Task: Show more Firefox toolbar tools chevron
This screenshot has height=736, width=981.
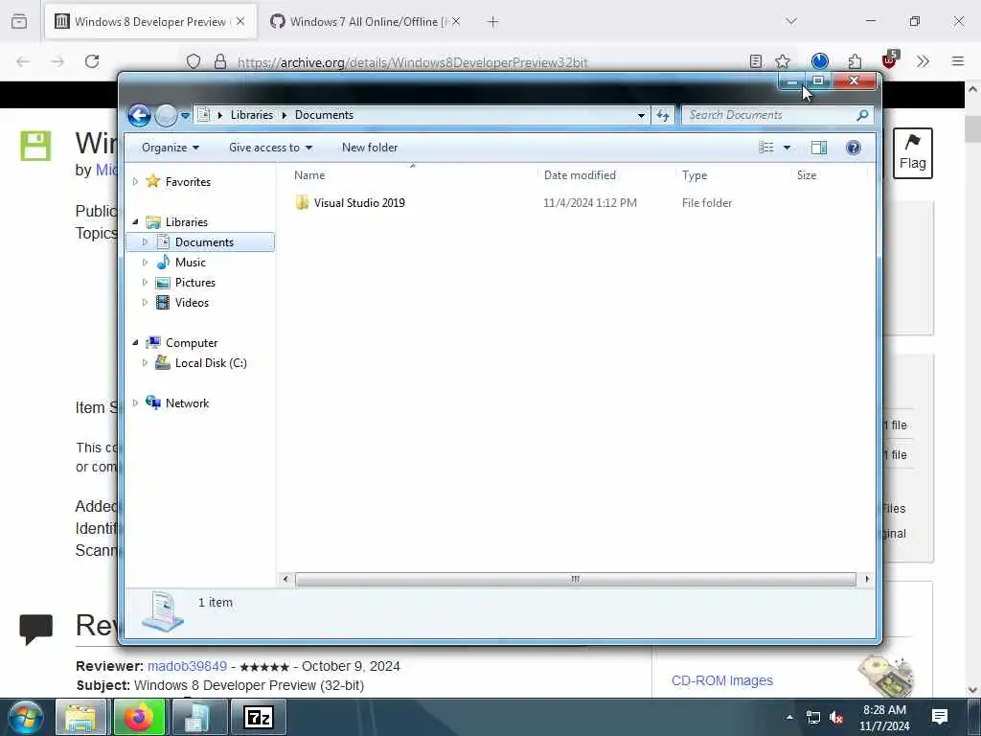Action: click(x=923, y=61)
